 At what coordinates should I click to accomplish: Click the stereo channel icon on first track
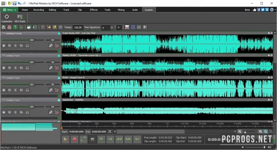coord(27,46)
